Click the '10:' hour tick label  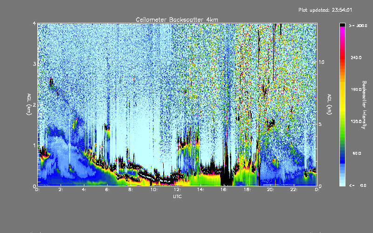pyautogui.click(x=154, y=190)
